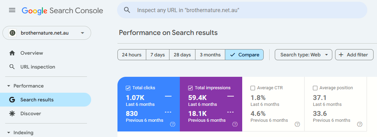Open the hamburger main menu
This screenshot has width=377, height=137.
(x=12, y=10)
